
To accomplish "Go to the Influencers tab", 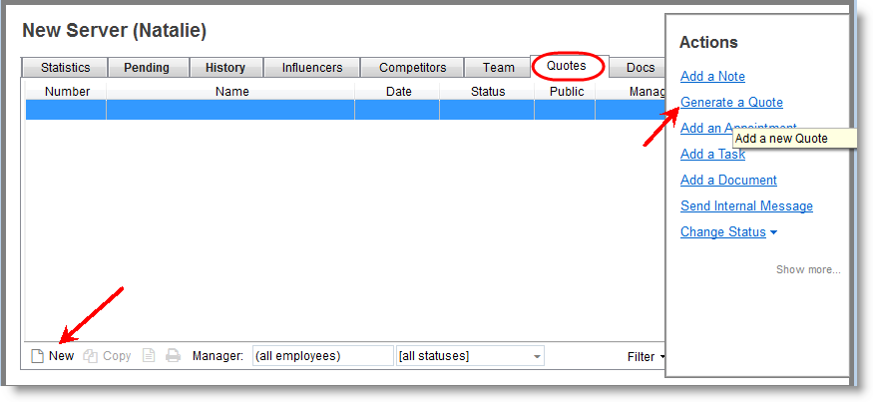I will [311, 68].
